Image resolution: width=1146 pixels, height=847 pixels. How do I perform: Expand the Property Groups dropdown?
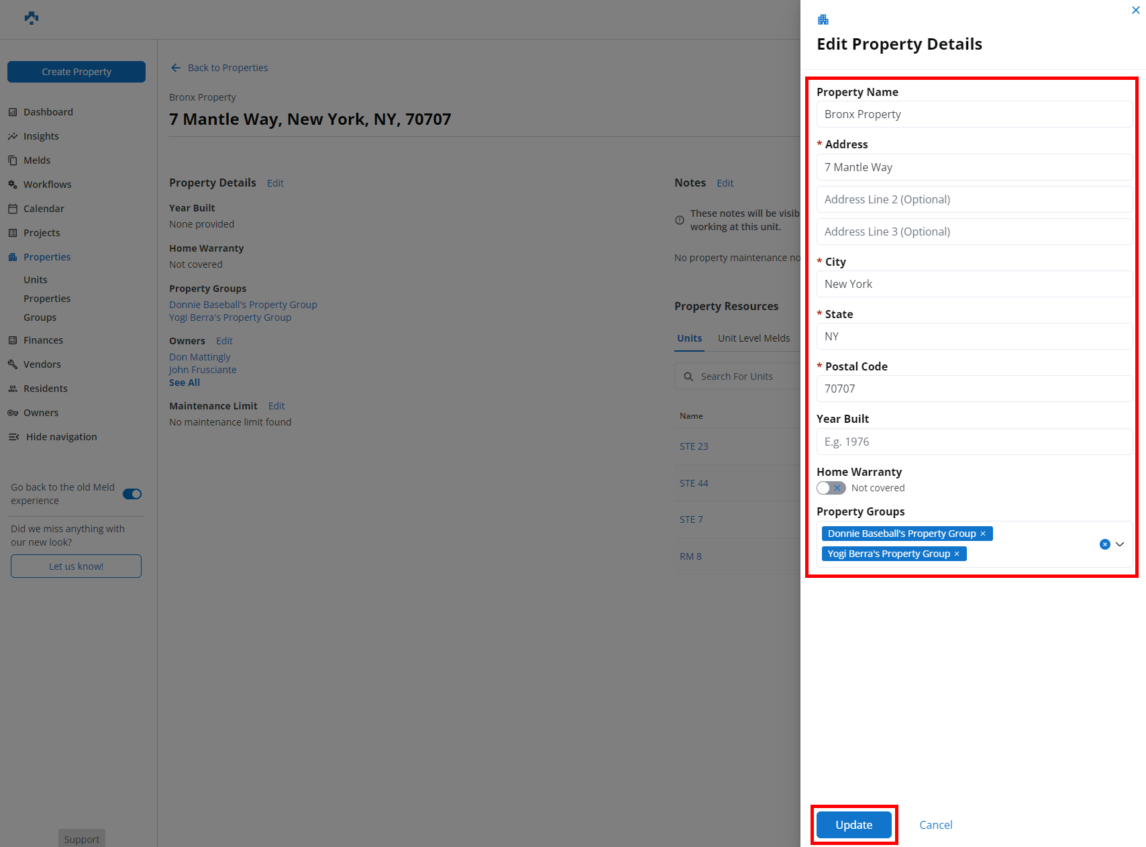tap(1120, 544)
